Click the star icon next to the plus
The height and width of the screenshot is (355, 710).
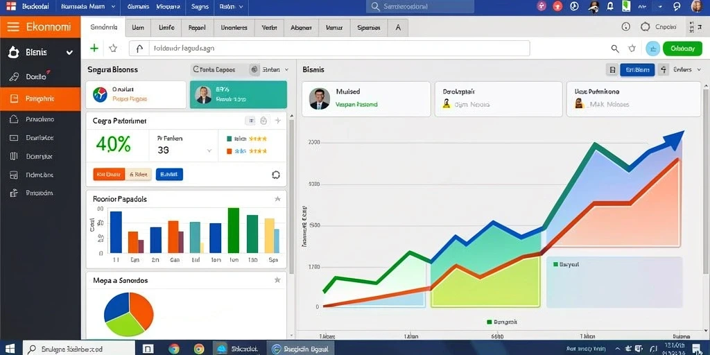coord(113,49)
